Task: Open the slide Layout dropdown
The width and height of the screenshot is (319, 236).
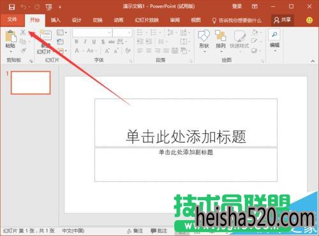Action: (x=62, y=33)
